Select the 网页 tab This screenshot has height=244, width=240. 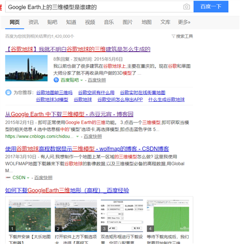pos(15,22)
